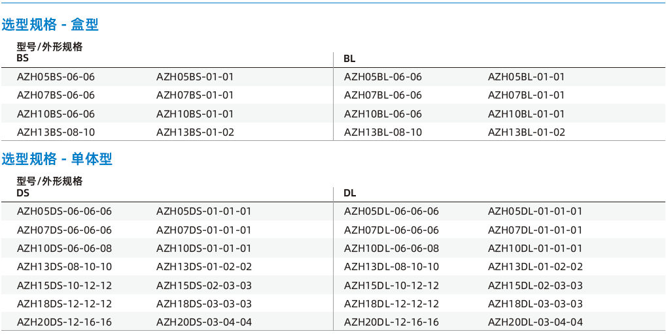Select AZH13BS-01-02 in BS table

pyautogui.click(x=195, y=132)
